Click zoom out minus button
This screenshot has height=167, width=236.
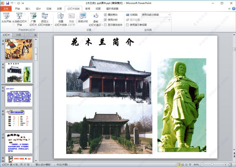(x=202, y=165)
